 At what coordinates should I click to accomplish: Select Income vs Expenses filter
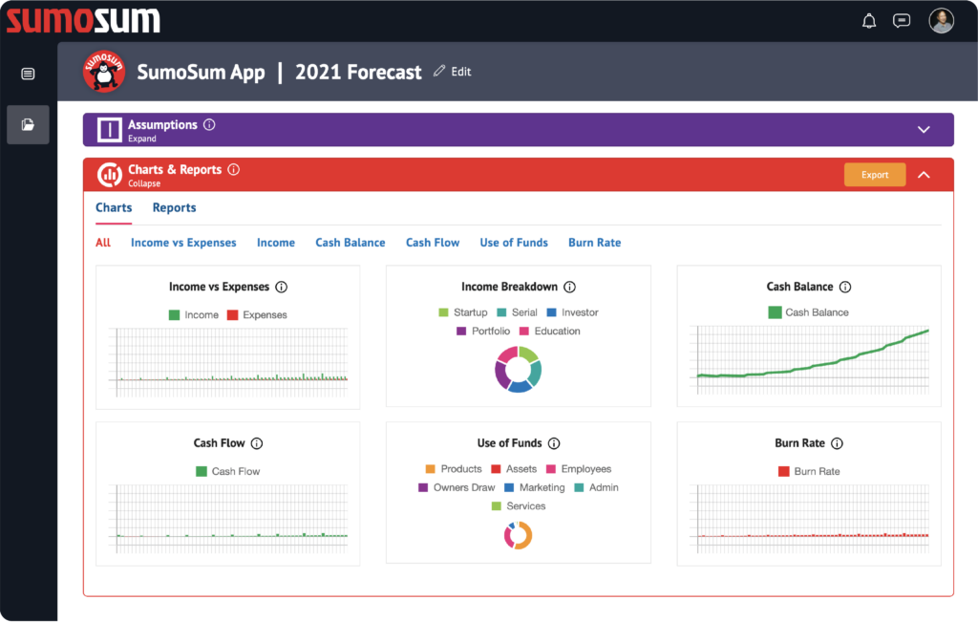pos(183,243)
